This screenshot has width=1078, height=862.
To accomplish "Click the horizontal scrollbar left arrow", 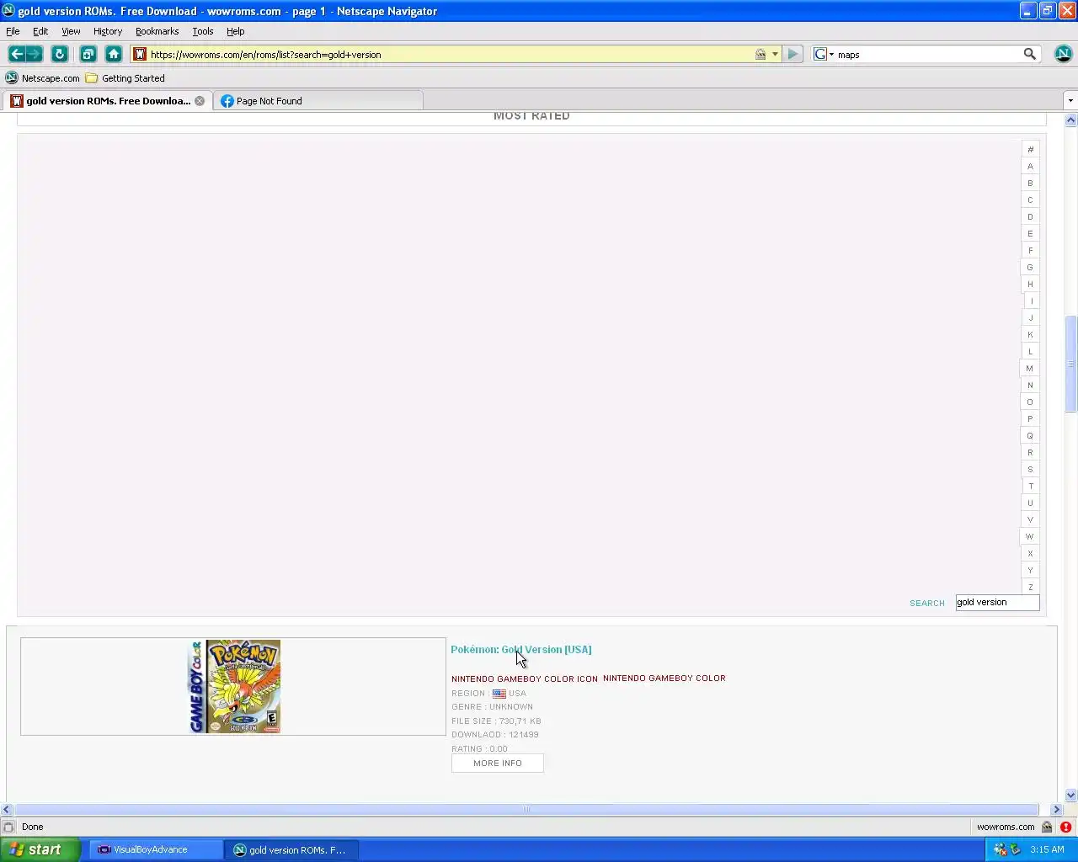I will click(7, 809).
